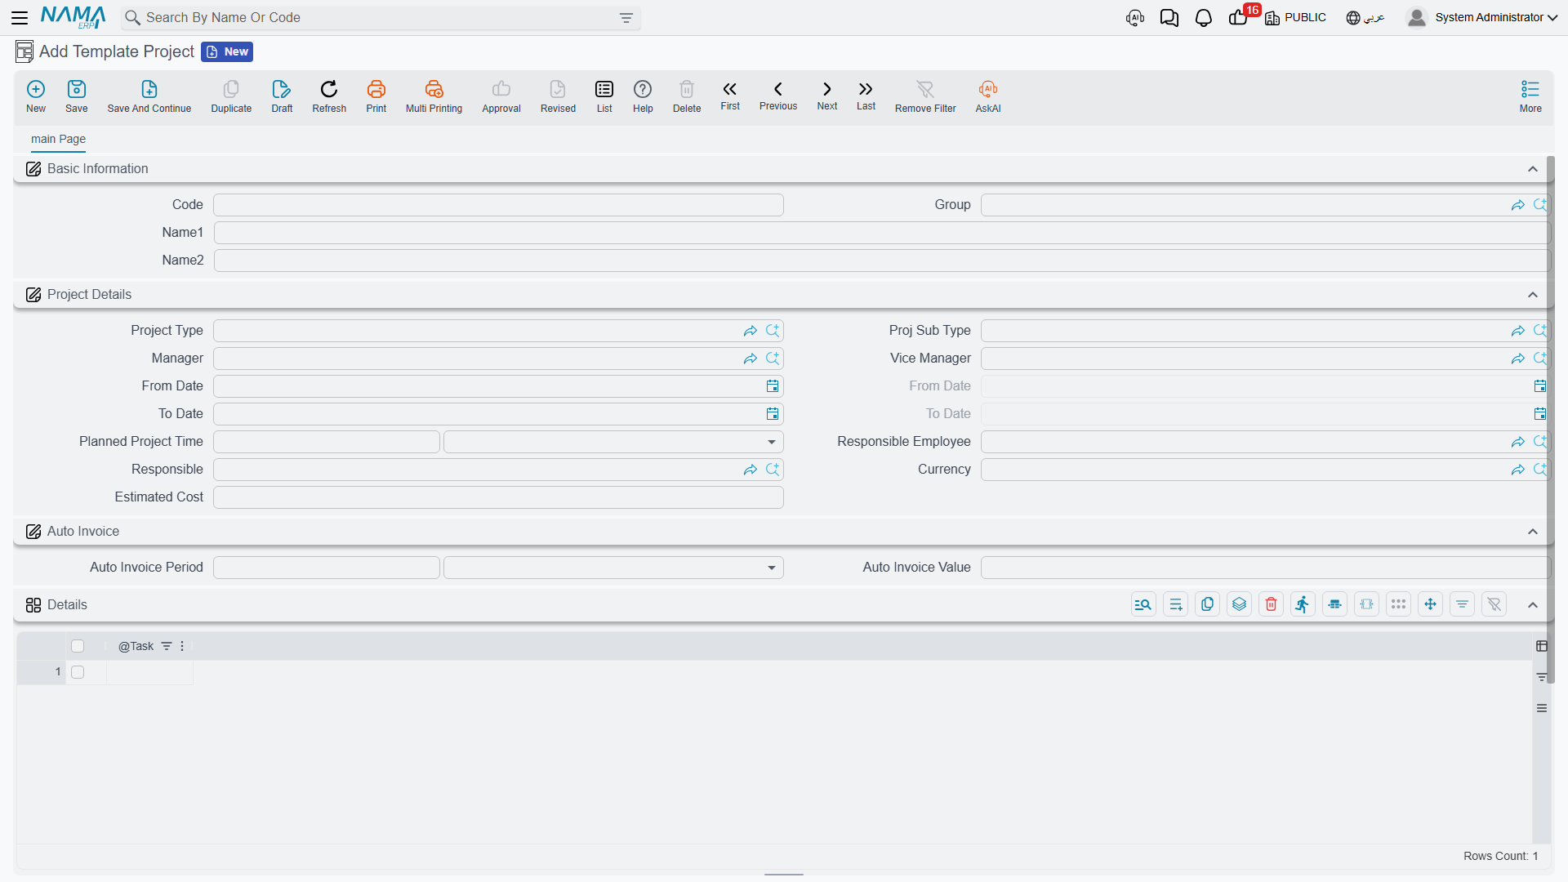Open Help
The width and height of the screenshot is (1568, 882).
(x=643, y=96)
